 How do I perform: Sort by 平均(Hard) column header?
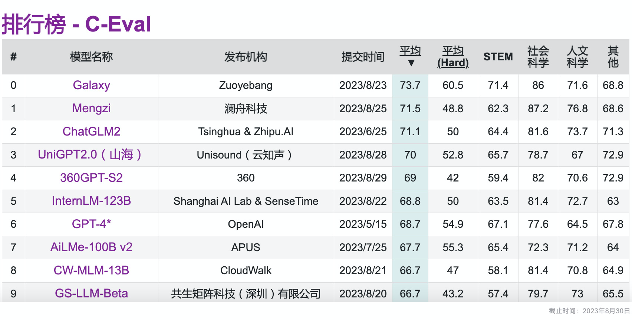453,57
